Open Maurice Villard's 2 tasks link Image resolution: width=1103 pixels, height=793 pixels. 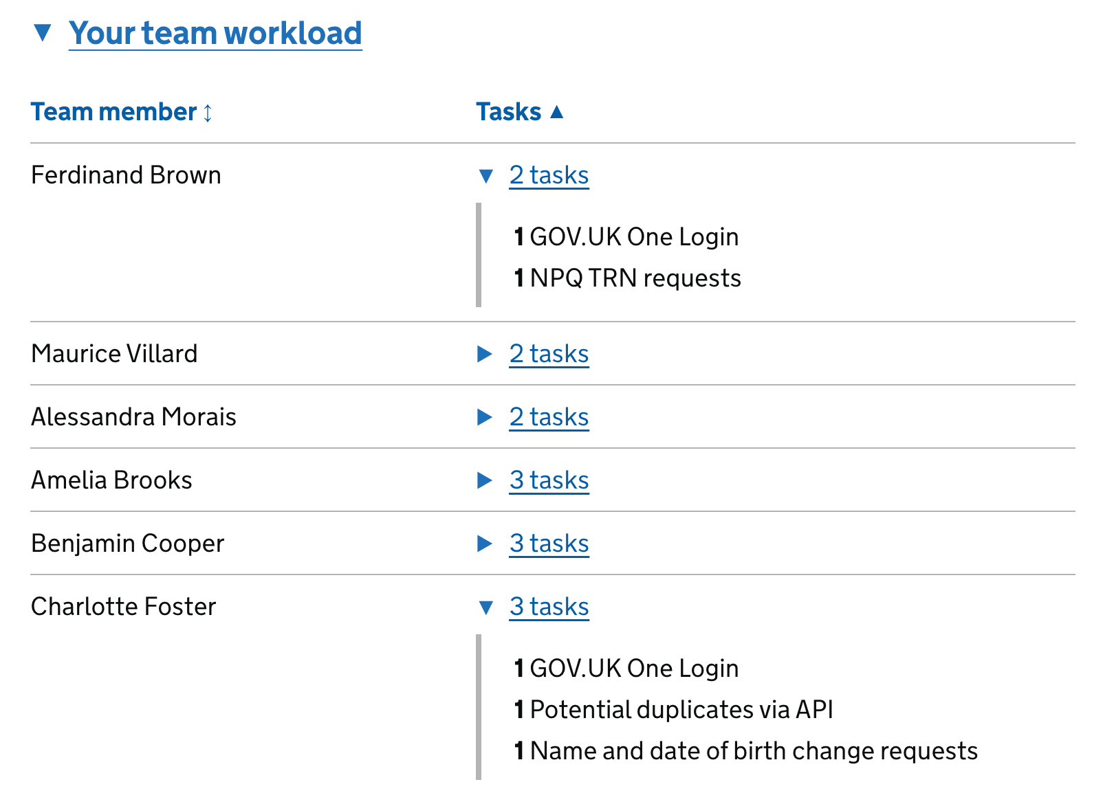pyautogui.click(x=549, y=354)
